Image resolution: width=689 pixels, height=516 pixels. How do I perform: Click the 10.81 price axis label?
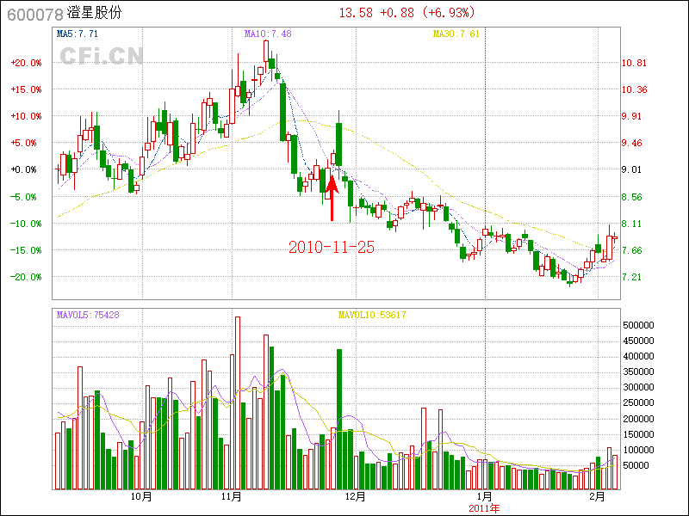click(634, 63)
